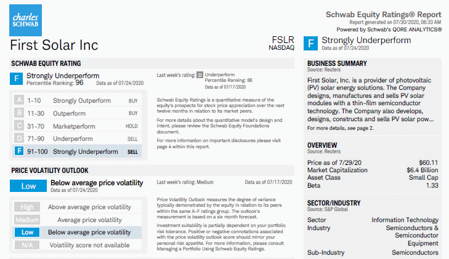Click the F badge beside the FSLR ticker

tap(310, 44)
